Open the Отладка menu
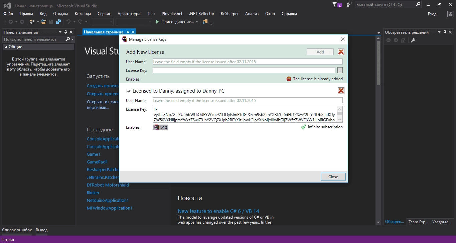 [x=60, y=14]
